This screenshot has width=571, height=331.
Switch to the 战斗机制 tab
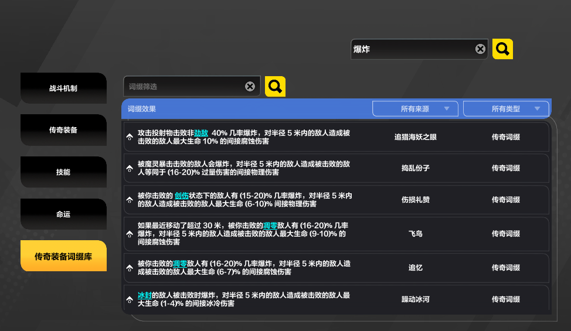coord(63,88)
